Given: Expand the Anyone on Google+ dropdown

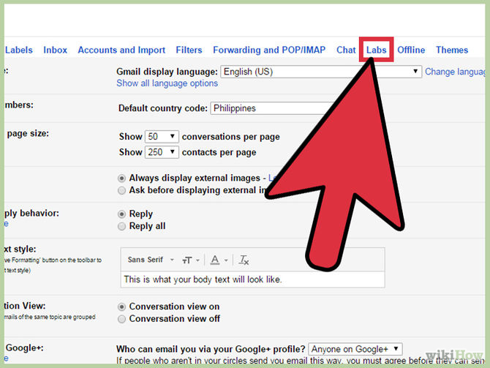Looking at the screenshot, I should point(355,349).
